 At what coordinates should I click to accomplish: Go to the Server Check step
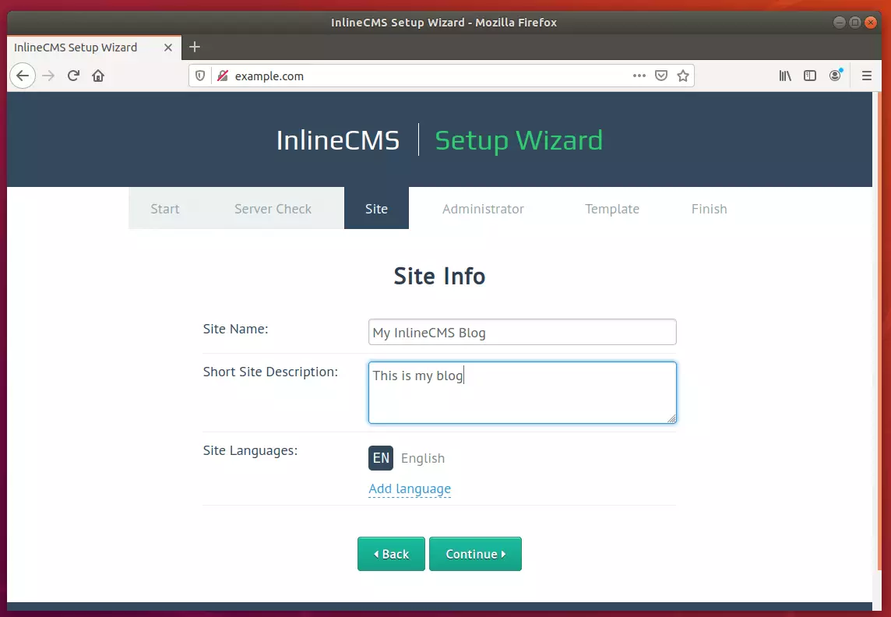[273, 209]
